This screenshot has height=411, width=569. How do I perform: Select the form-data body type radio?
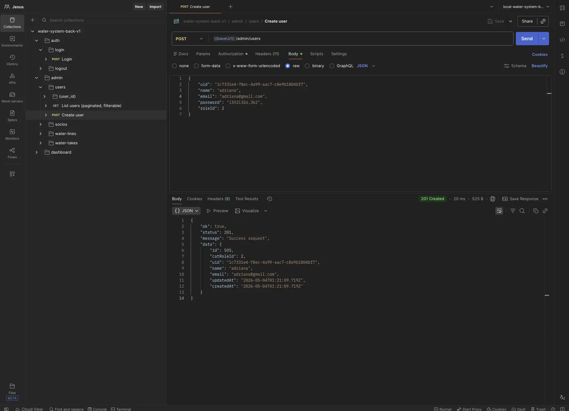click(196, 66)
